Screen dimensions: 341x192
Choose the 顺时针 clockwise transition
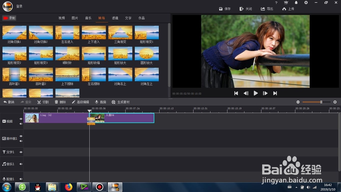[68, 53]
